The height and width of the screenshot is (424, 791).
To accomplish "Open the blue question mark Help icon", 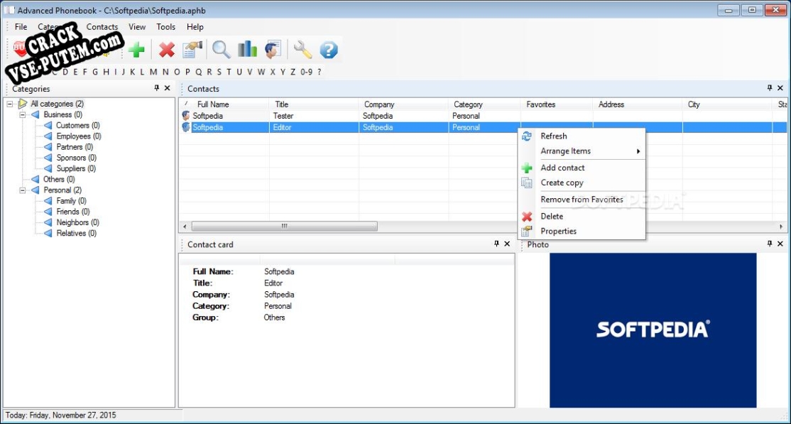I will pyautogui.click(x=329, y=50).
